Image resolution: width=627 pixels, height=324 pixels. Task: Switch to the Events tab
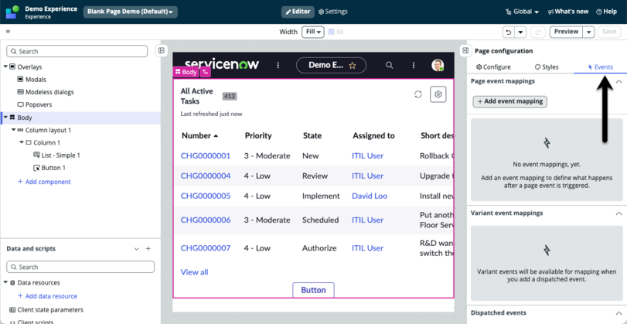click(x=600, y=67)
